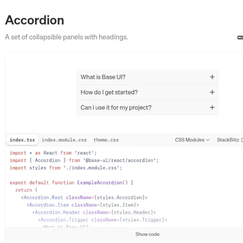Open the theme.css tab
This screenshot has height=243, width=243.
click(106, 140)
